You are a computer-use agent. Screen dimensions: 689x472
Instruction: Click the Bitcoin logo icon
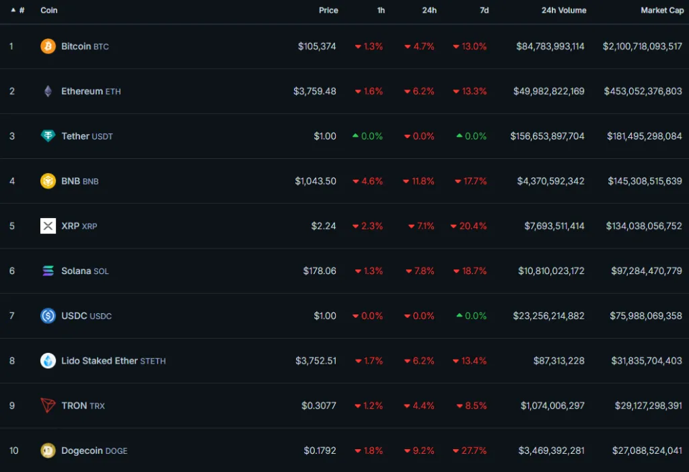point(47,46)
